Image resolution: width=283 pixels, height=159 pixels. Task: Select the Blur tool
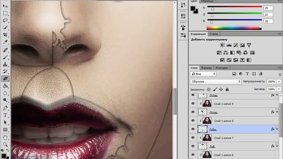[x=5, y=93]
